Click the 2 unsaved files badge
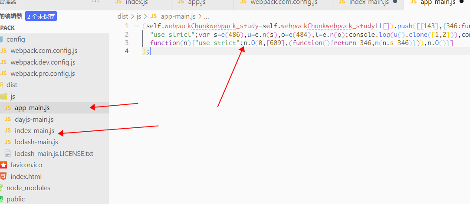 pyautogui.click(x=41, y=16)
